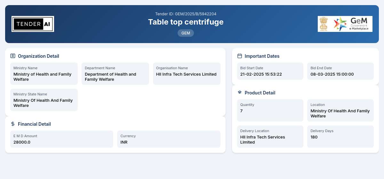Click the Currency INR field

coord(169,139)
